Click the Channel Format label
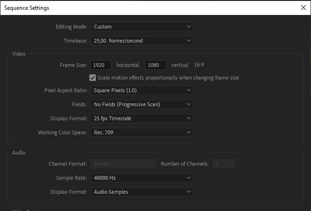The height and width of the screenshot is (211, 311). point(68,164)
